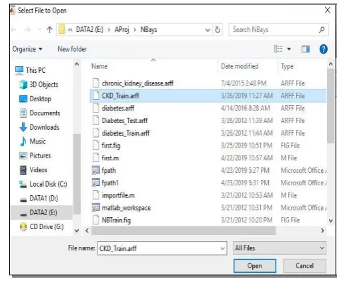Refresh the NBays folder listing
This screenshot has height=282, width=337.
217,30
